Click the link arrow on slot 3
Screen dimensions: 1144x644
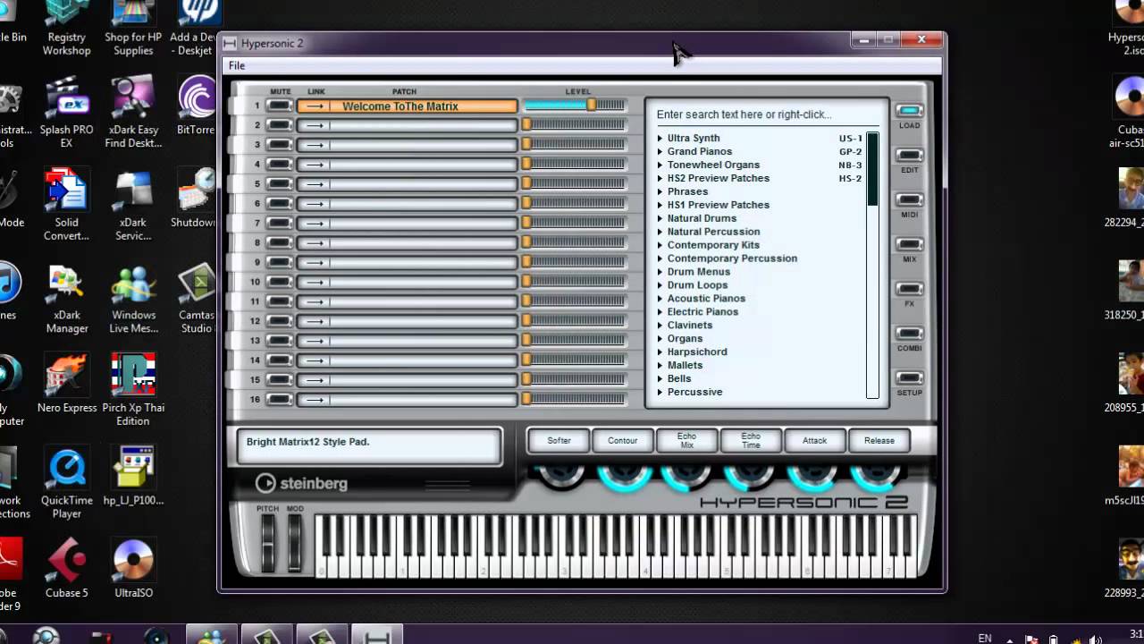(x=314, y=145)
